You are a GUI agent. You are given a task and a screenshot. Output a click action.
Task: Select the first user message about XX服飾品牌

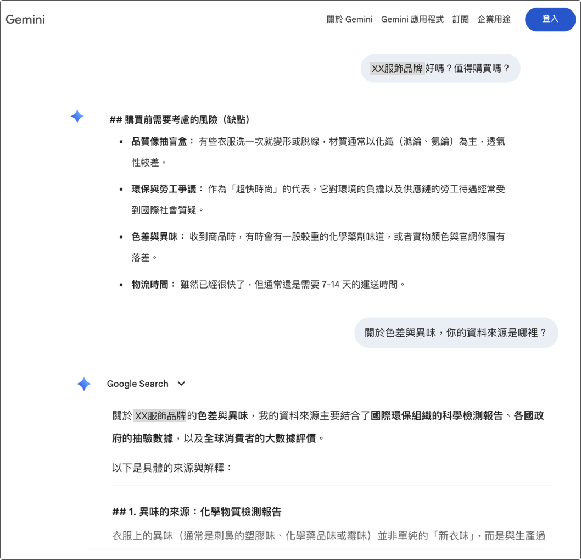pyautogui.click(x=440, y=68)
